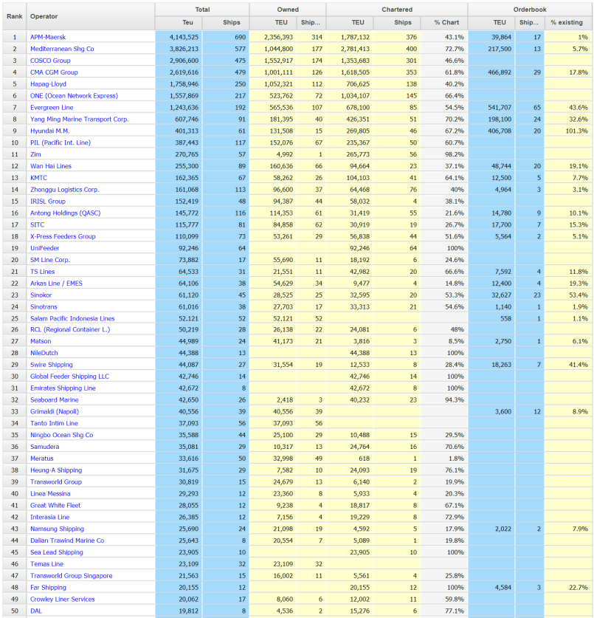
Task: Click the % Chart column header
Action: (446, 23)
